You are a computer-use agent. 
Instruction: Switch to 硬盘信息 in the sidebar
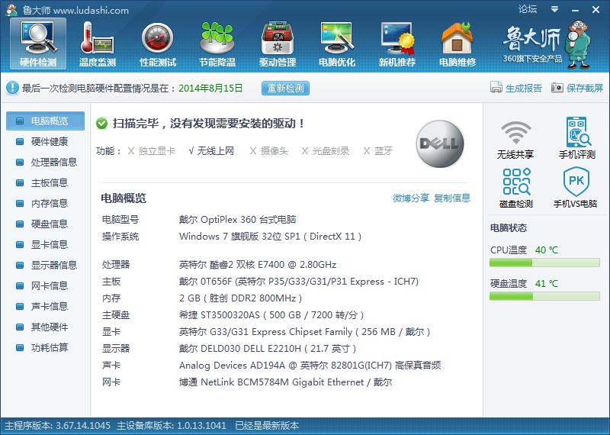49,224
